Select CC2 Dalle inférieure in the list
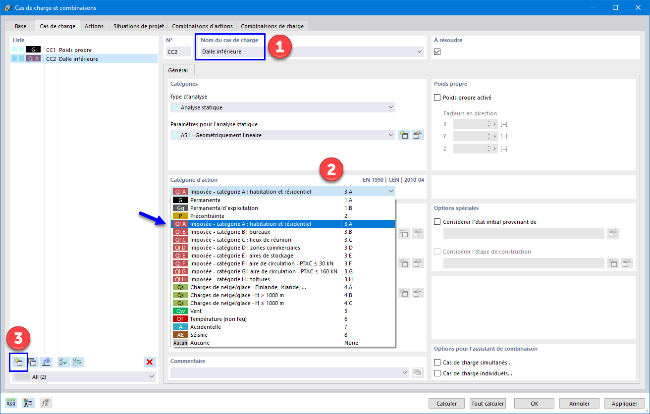Image resolution: width=650 pixels, height=414 pixels. (x=84, y=59)
